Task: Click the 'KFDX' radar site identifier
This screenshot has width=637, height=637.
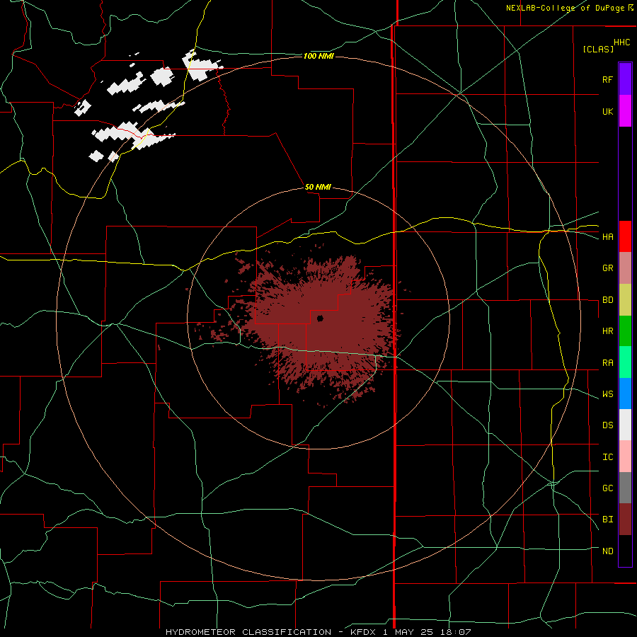Action: click(362, 632)
